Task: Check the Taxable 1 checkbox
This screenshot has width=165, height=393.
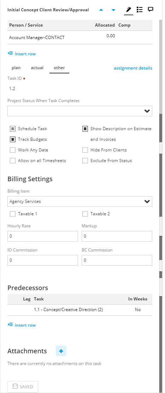Action: pyautogui.click(x=13, y=214)
